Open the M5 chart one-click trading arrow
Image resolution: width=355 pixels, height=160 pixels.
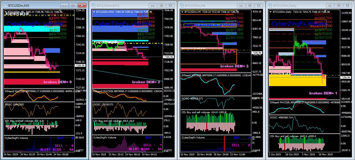pos(5,12)
